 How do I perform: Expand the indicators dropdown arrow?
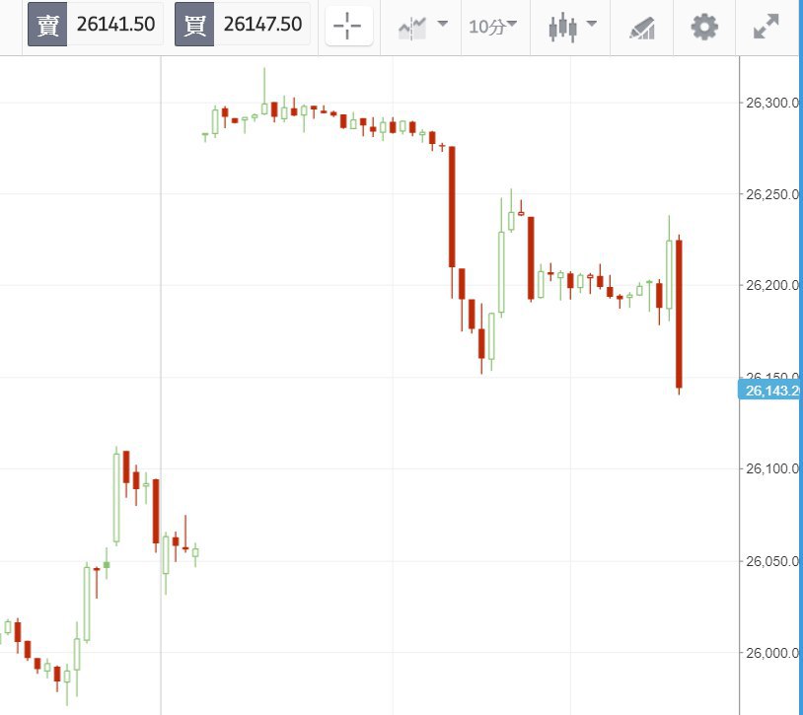tap(442, 25)
